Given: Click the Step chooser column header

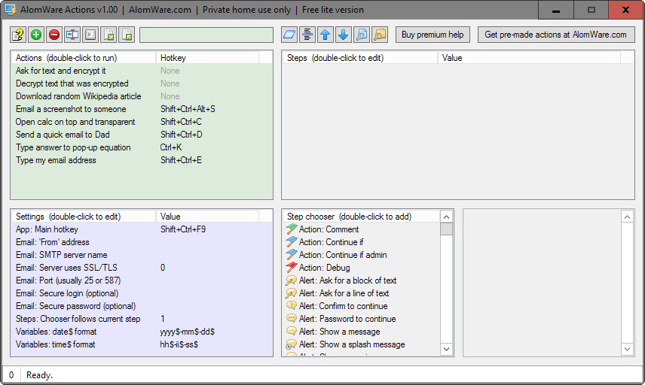Looking at the screenshot, I should click(x=361, y=217).
